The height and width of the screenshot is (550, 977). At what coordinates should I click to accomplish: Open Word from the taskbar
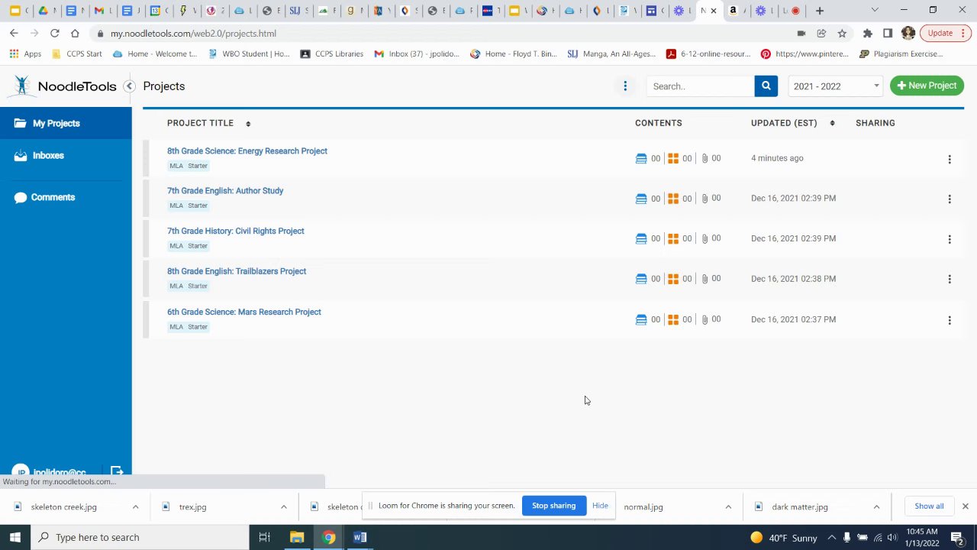[360, 537]
